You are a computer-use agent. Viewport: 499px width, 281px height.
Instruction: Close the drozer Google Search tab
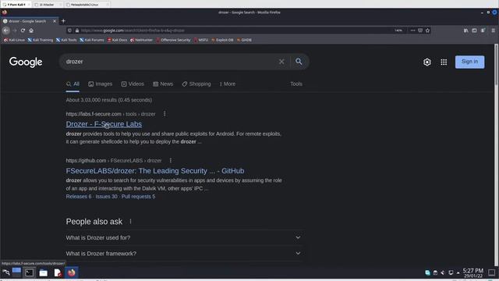(55, 21)
